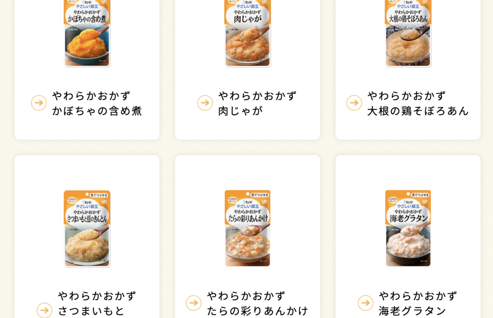The image size is (493, 318).
Task: Click the arrow icon beside かぼちゃの含め煮
Action: click(39, 103)
